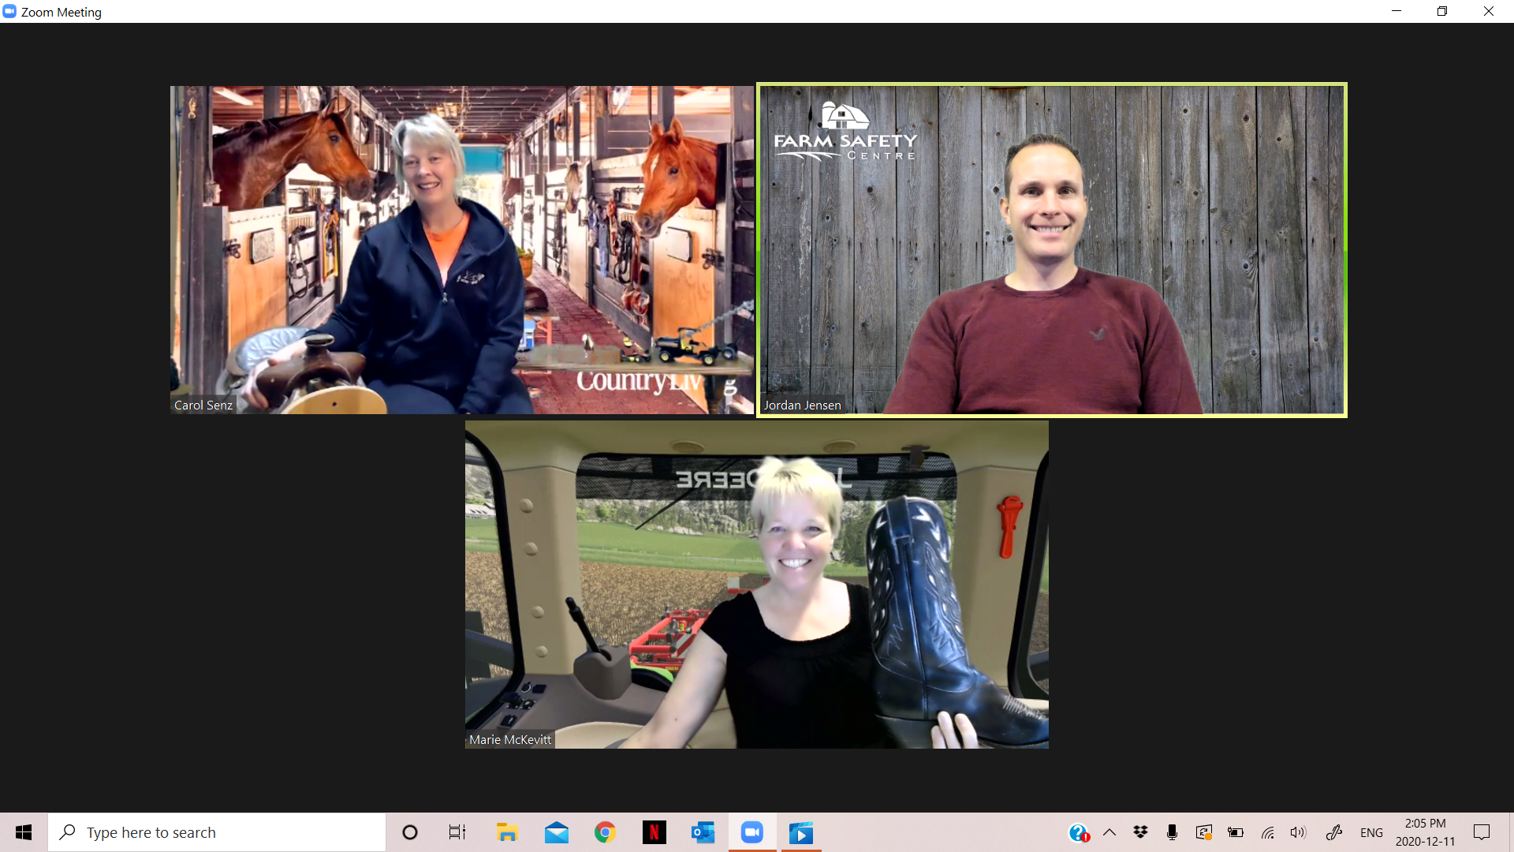This screenshot has height=852, width=1514.
Task: Click the Cortana circle icon
Action: (409, 832)
